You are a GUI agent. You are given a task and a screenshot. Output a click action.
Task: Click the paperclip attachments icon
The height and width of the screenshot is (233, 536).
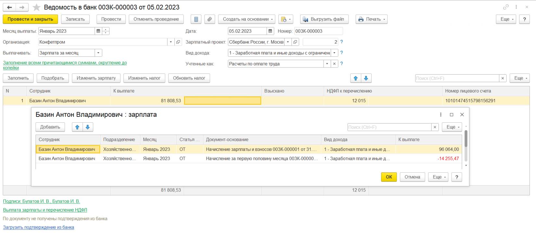click(210, 19)
